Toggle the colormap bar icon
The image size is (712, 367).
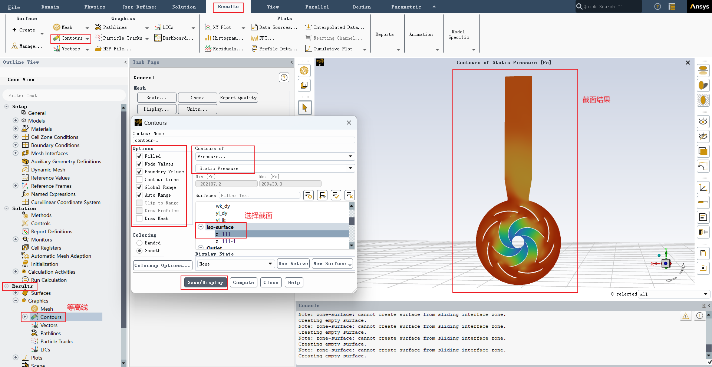(x=703, y=202)
